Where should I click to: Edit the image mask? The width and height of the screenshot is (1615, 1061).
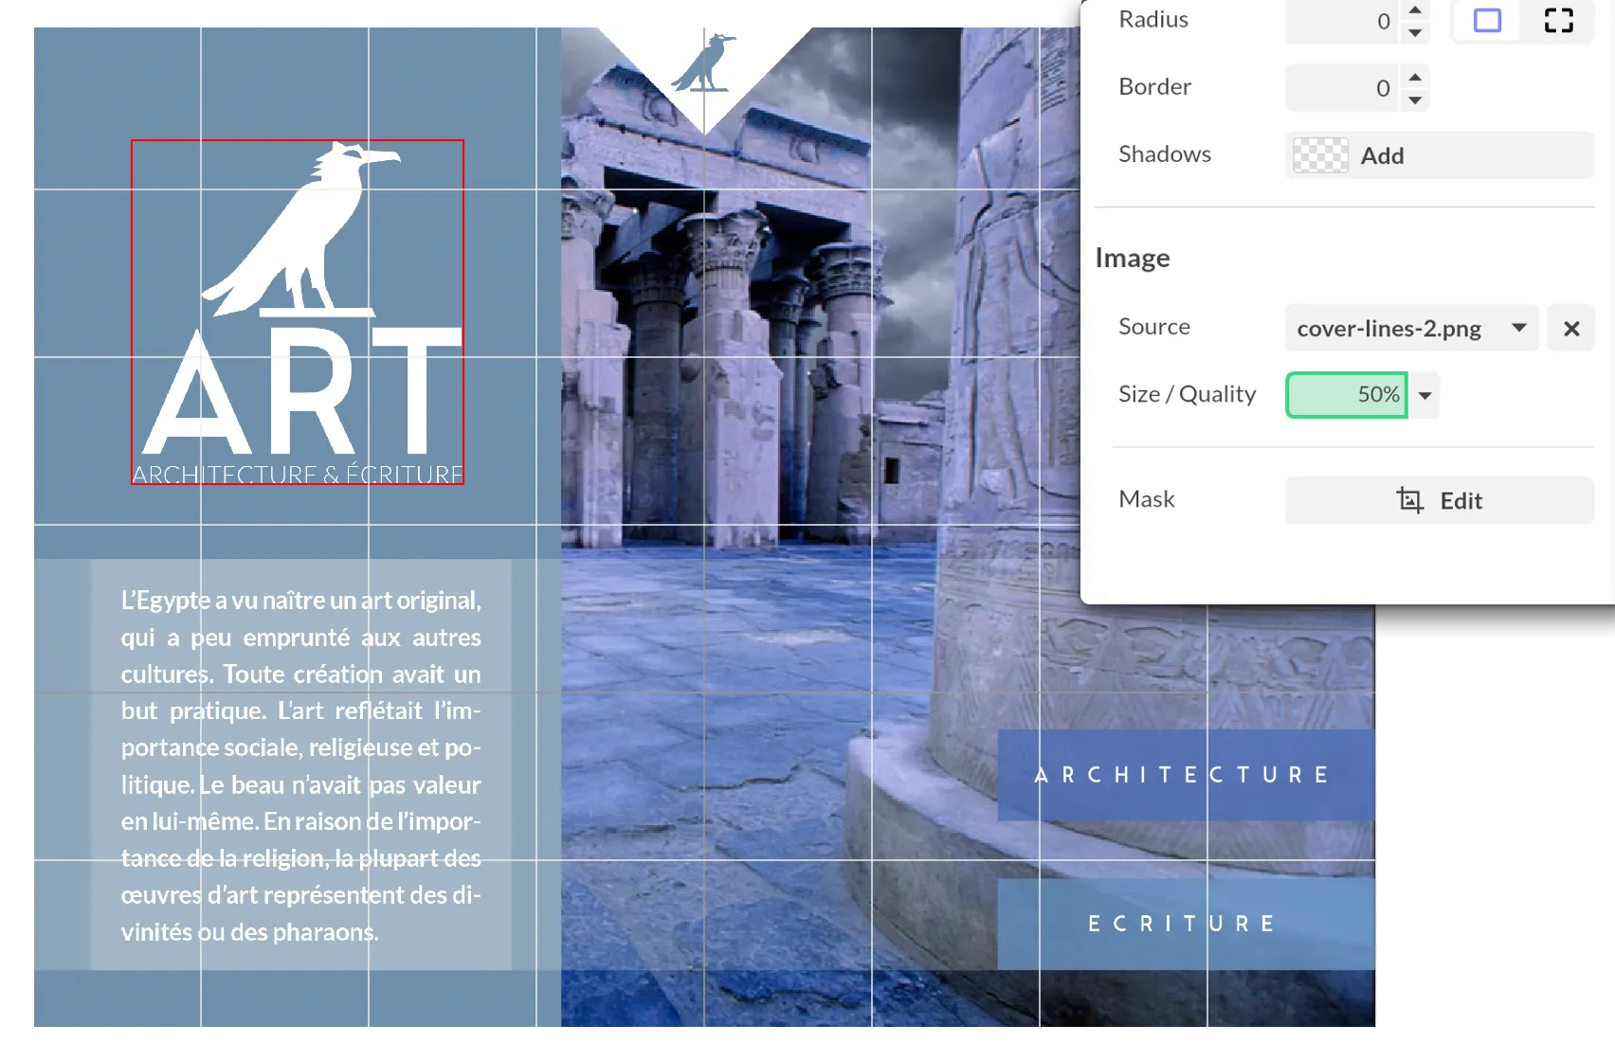click(x=1440, y=500)
